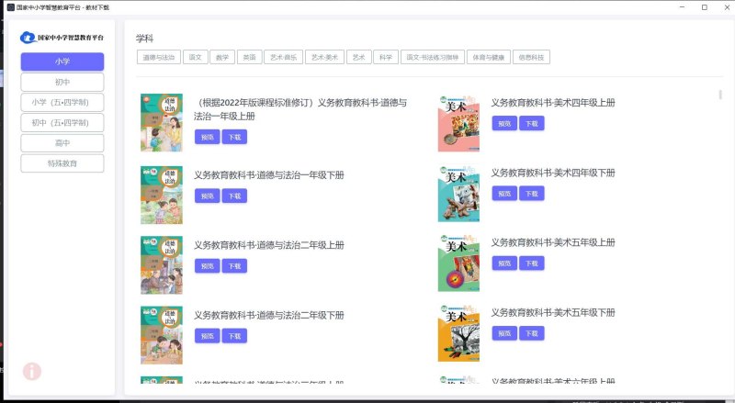The image size is (735, 403).
Task: Open the 道德与法治一年级上册 cover thumbnail
Action: click(x=162, y=123)
